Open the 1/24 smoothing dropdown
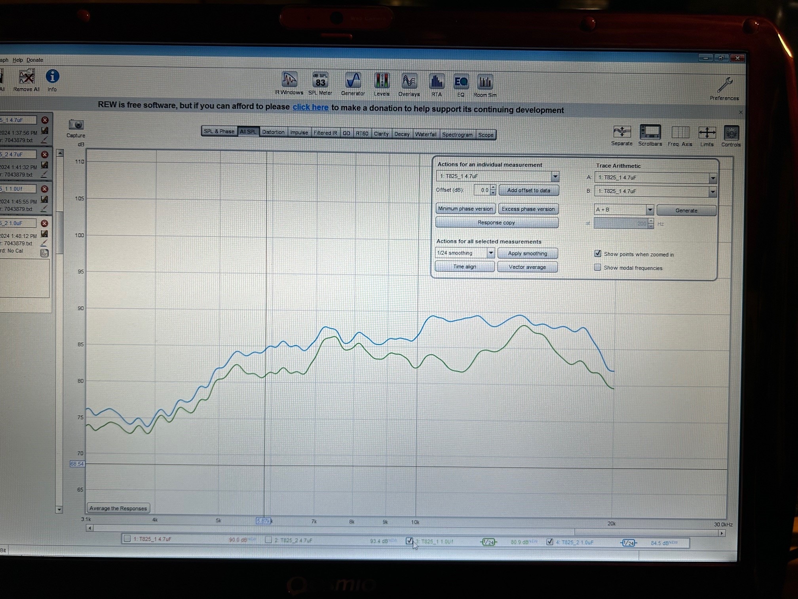The image size is (798, 599). 490,253
